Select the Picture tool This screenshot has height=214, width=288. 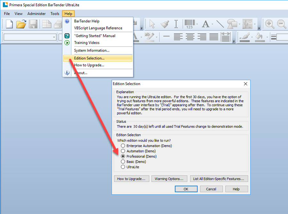click(247, 24)
